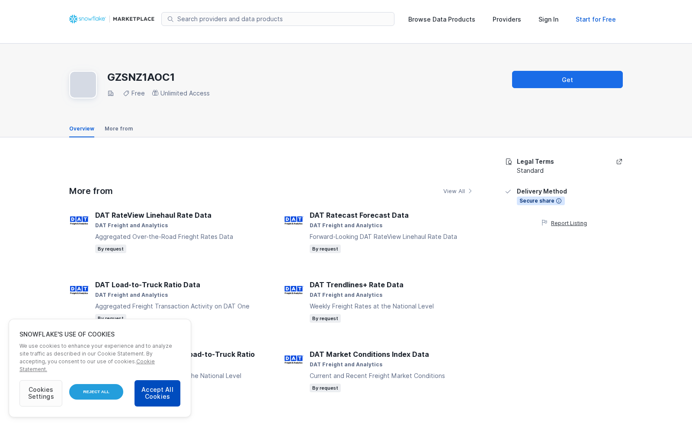The width and height of the screenshot is (692, 432).
Task: Click the blue Get button
Action: (x=567, y=79)
